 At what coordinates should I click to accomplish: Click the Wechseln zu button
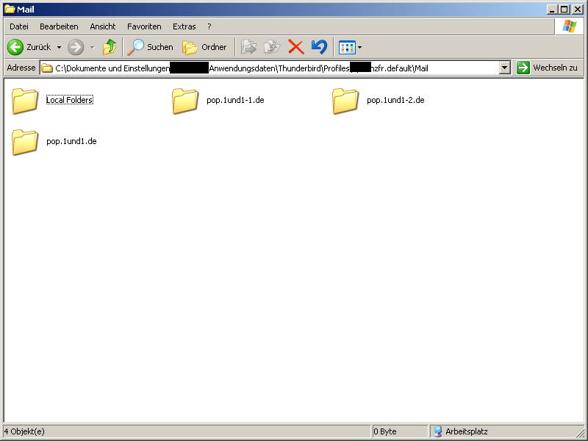click(547, 68)
